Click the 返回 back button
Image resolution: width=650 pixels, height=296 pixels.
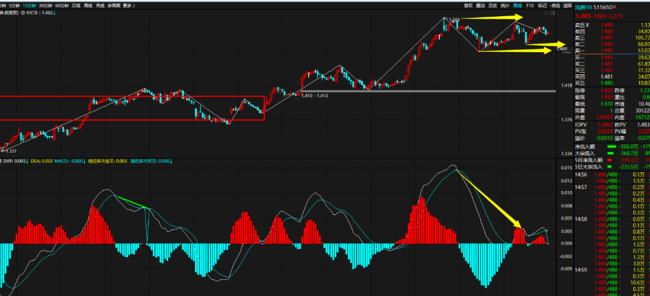coord(568,6)
